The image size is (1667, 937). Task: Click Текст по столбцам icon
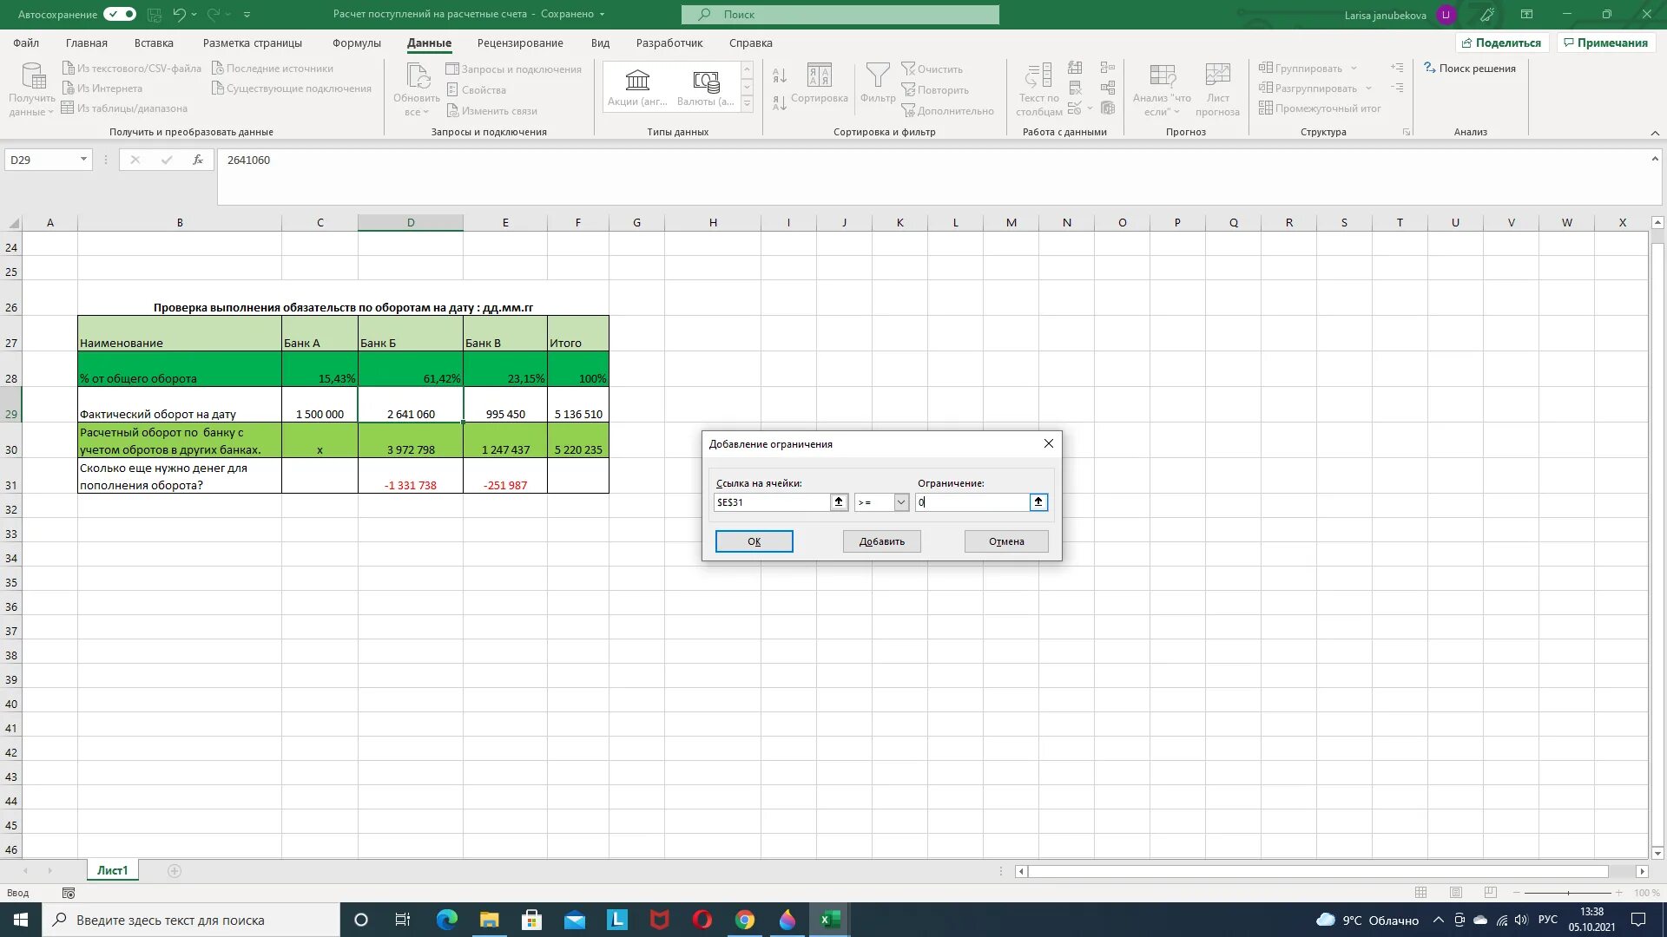pyautogui.click(x=1038, y=76)
